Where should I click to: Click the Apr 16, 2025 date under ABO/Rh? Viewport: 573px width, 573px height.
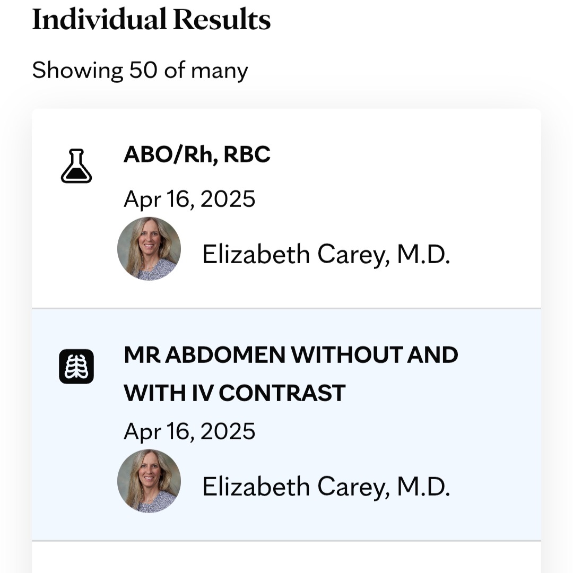coord(189,199)
